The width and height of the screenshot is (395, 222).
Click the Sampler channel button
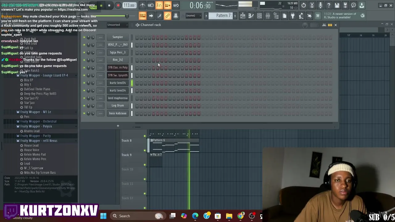118,37
